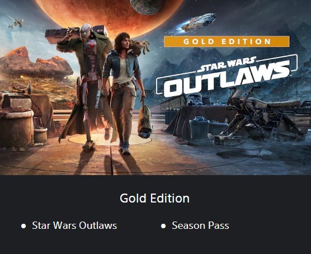
Task: Click the bullet point beside Season Pass
Action: 163,226
